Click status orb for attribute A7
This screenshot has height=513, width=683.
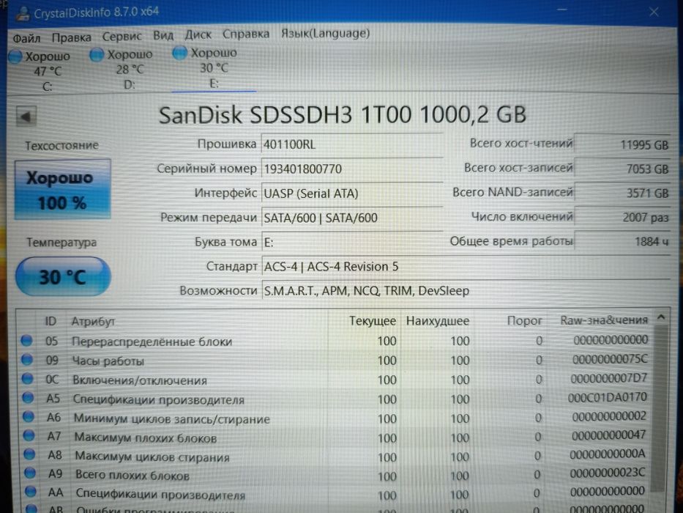29,436
